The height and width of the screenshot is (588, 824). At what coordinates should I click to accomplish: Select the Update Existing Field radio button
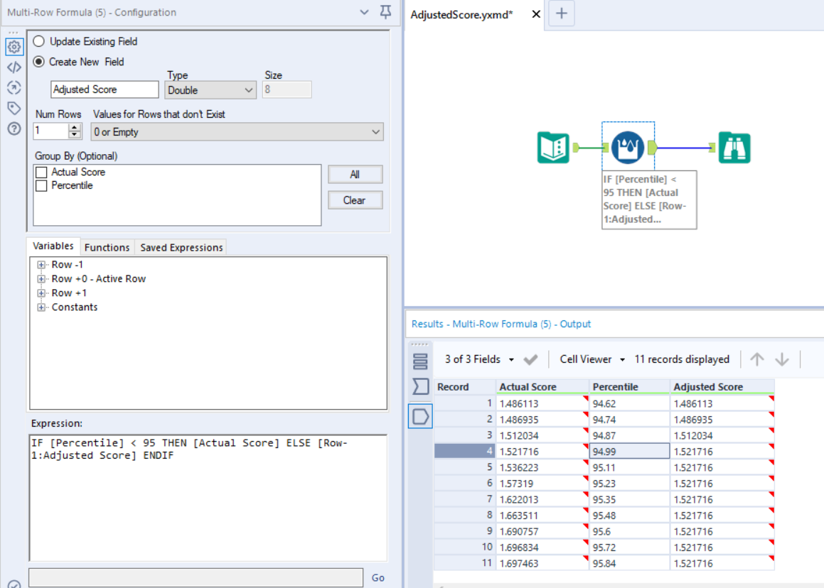(39, 41)
